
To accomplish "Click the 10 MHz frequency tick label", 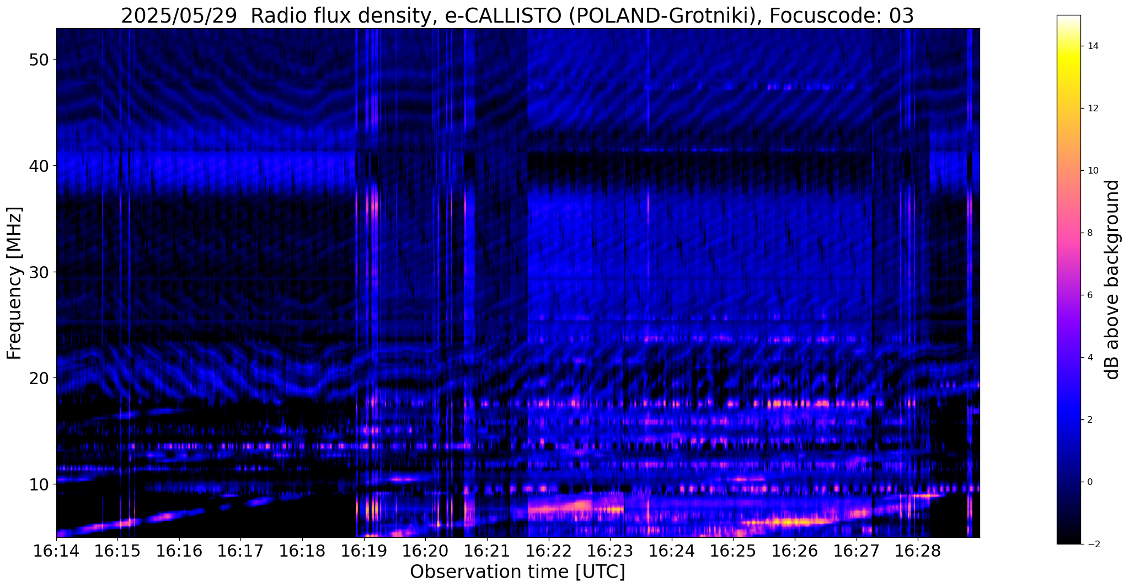I will click(39, 484).
